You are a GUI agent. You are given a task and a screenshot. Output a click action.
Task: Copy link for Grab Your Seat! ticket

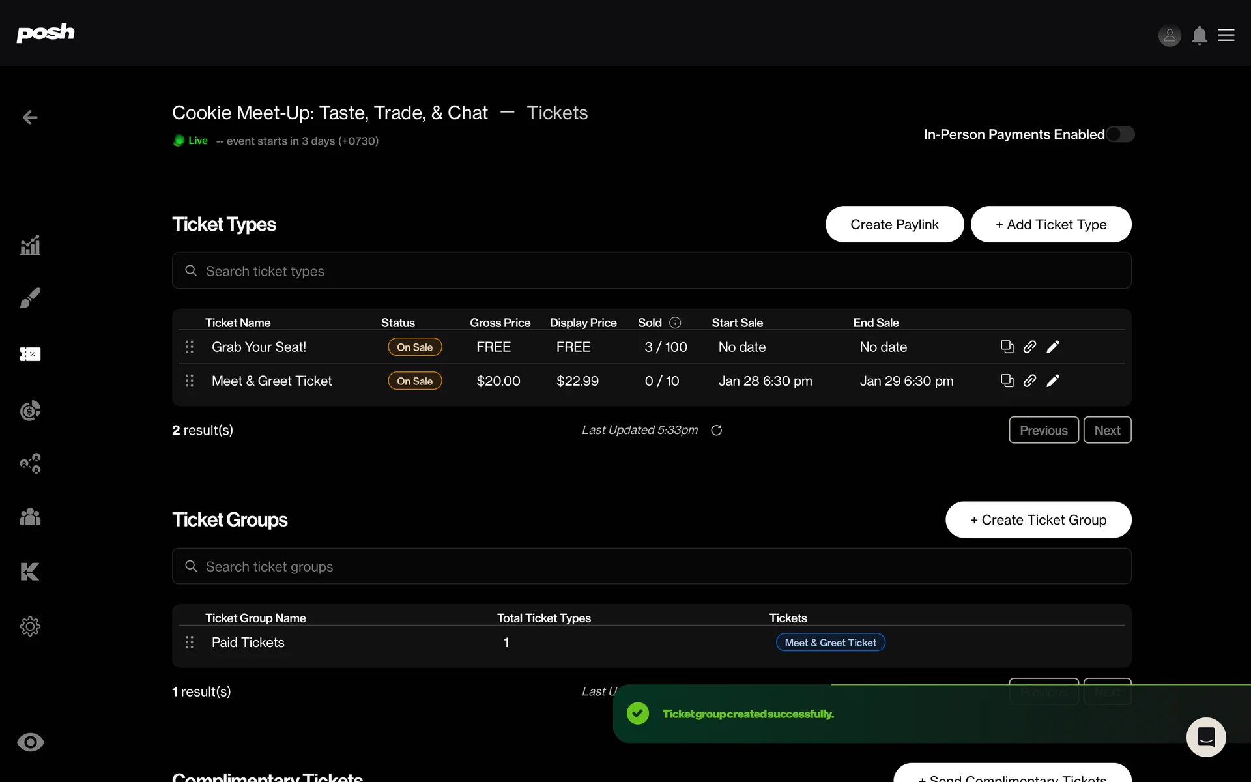point(1029,347)
